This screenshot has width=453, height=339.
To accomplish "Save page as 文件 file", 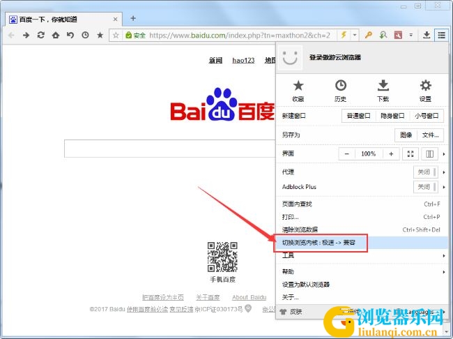I will coord(431,135).
